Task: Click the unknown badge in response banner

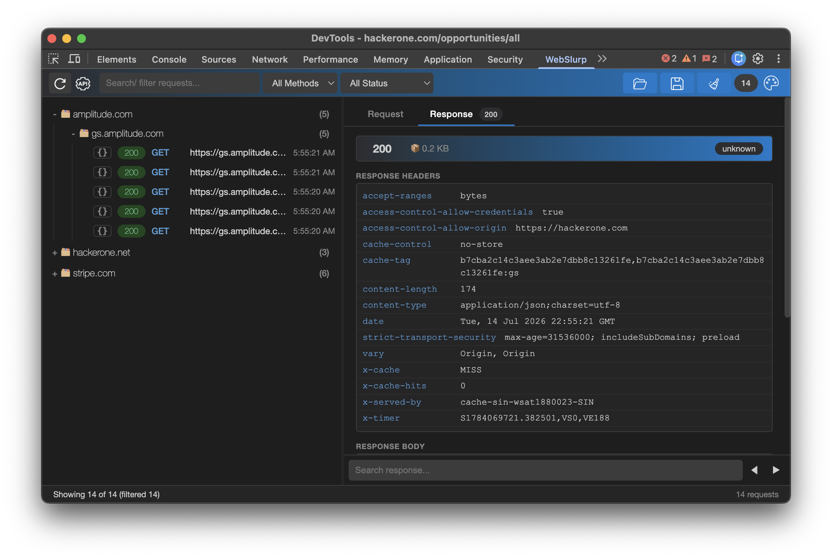Action: click(739, 149)
